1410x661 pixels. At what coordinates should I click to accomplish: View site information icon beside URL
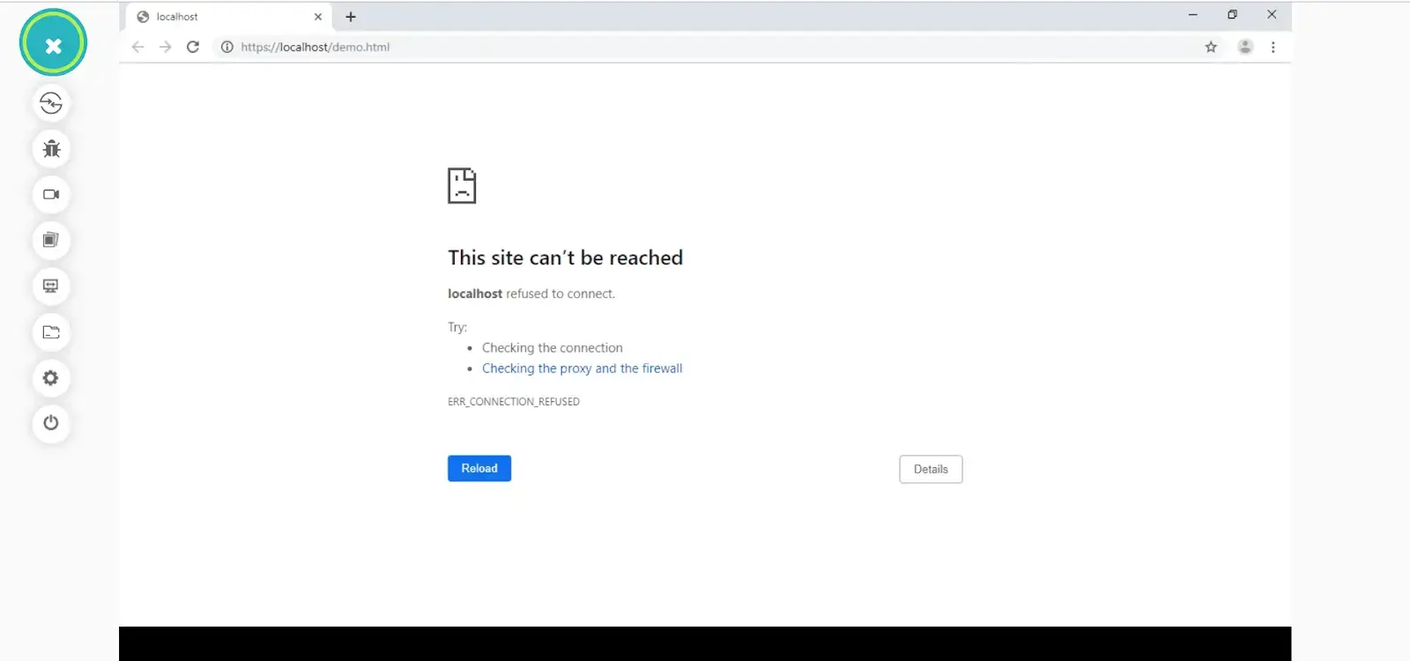point(227,48)
